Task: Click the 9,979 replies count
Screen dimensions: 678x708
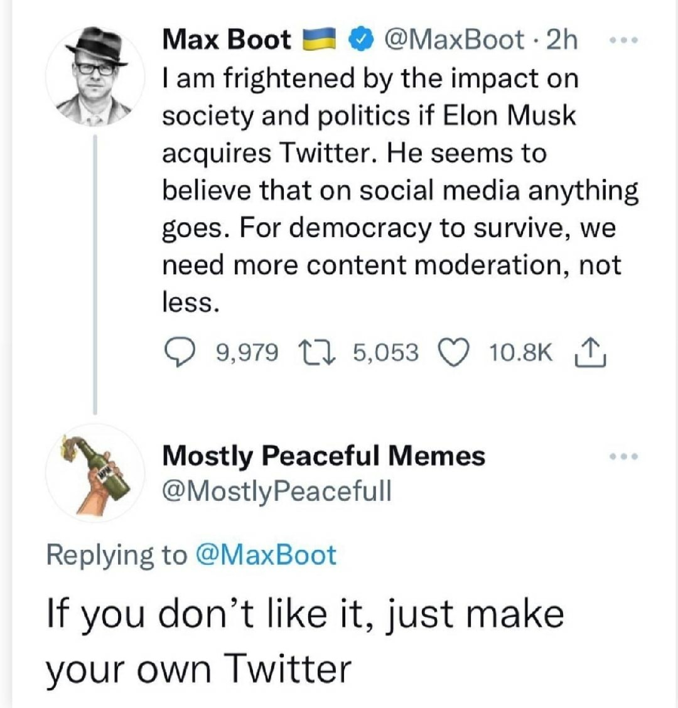Action: pyautogui.click(x=247, y=353)
